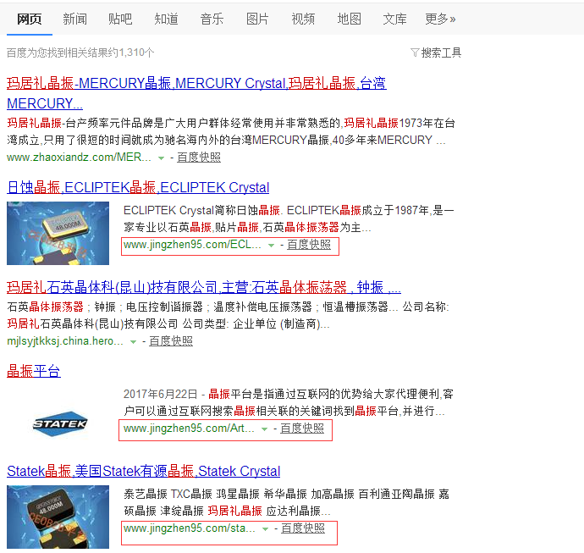584x553 pixels.
Task: Select the 网页 tab
Action: [x=30, y=19]
